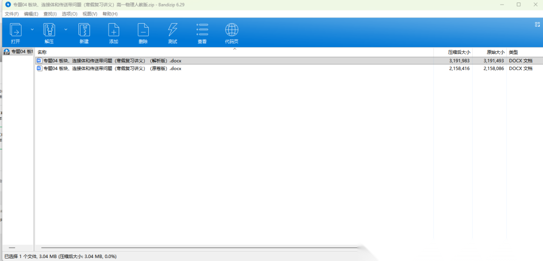Click the grid layout icon at toolbar right

pos(537,24)
